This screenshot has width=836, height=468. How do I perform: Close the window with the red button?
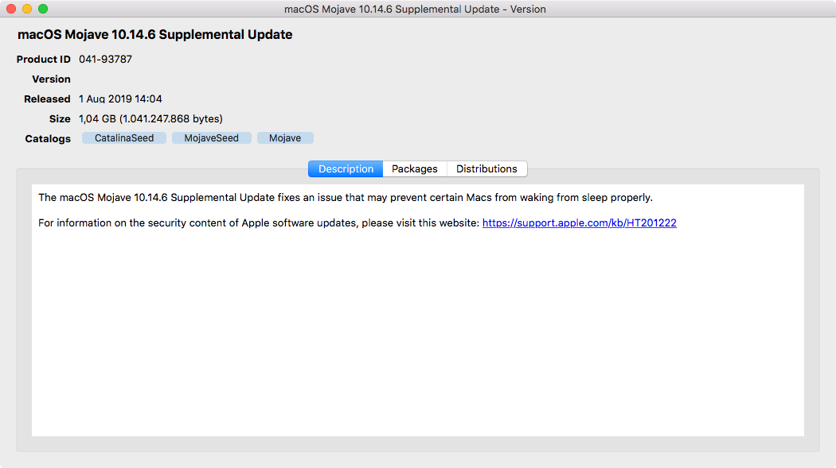[x=11, y=9]
